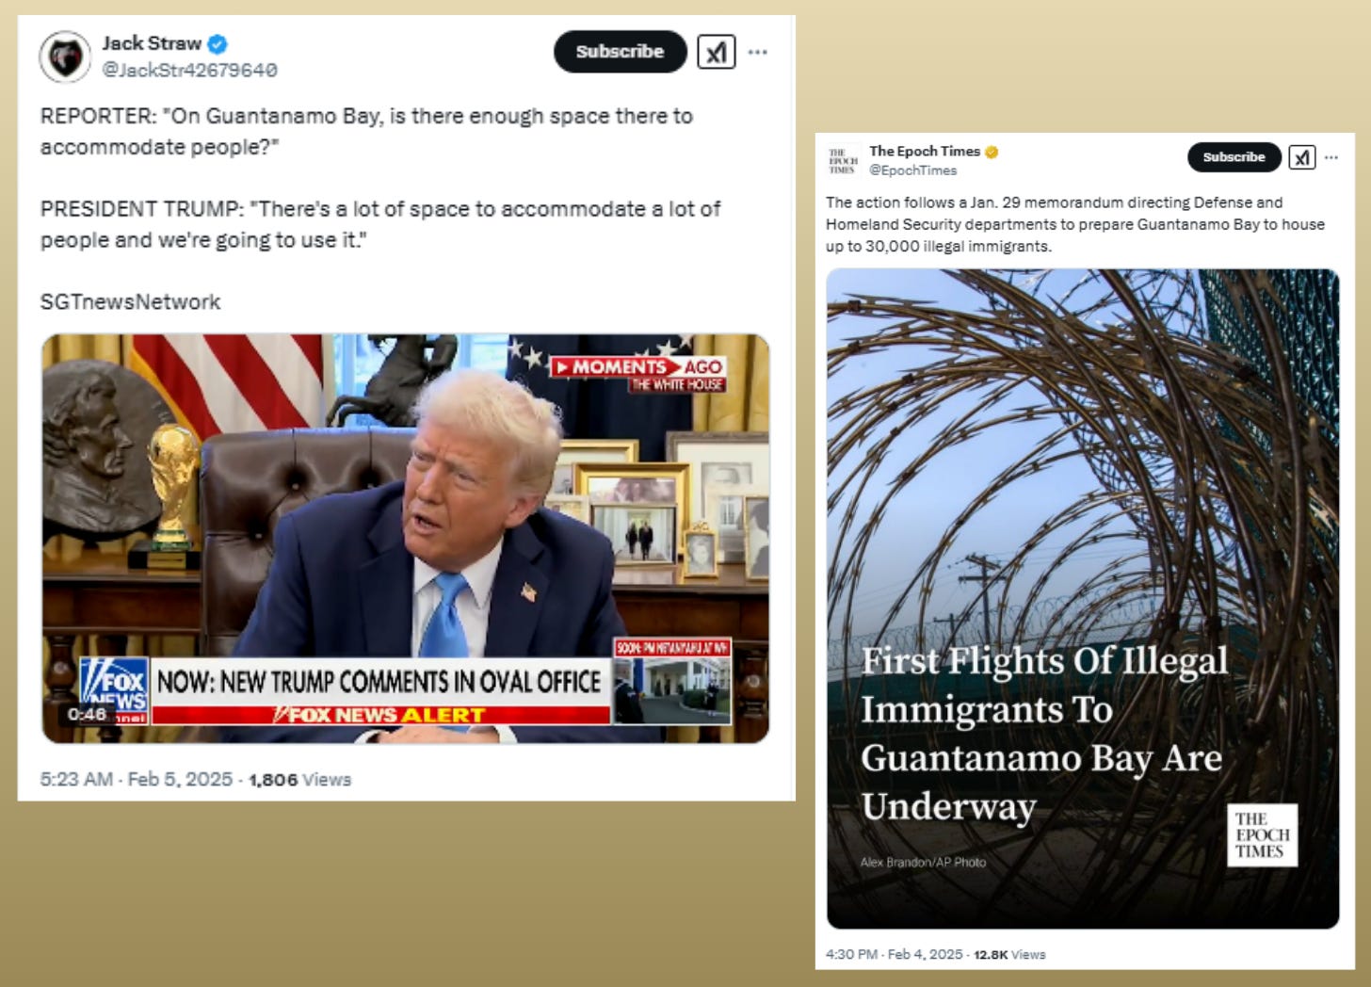1371x987 pixels.
Task: Open Grok icon on Epoch Times tweet
Action: 1301,157
